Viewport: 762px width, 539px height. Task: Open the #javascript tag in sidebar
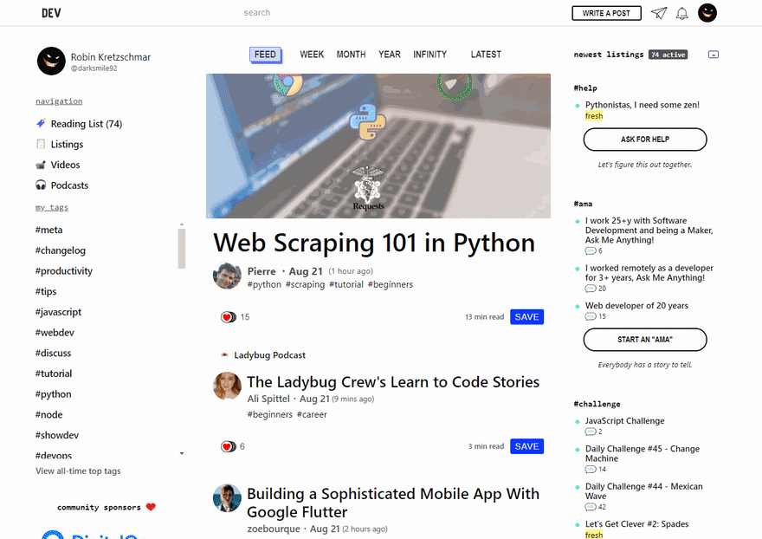click(x=58, y=312)
